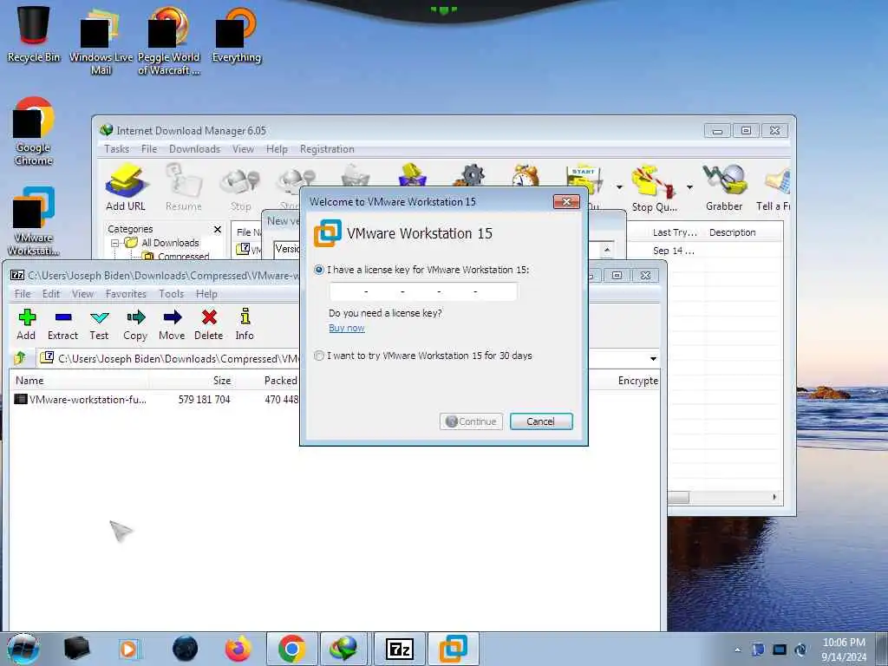Click the Cancel button in VMware dialog

(541, 421)
